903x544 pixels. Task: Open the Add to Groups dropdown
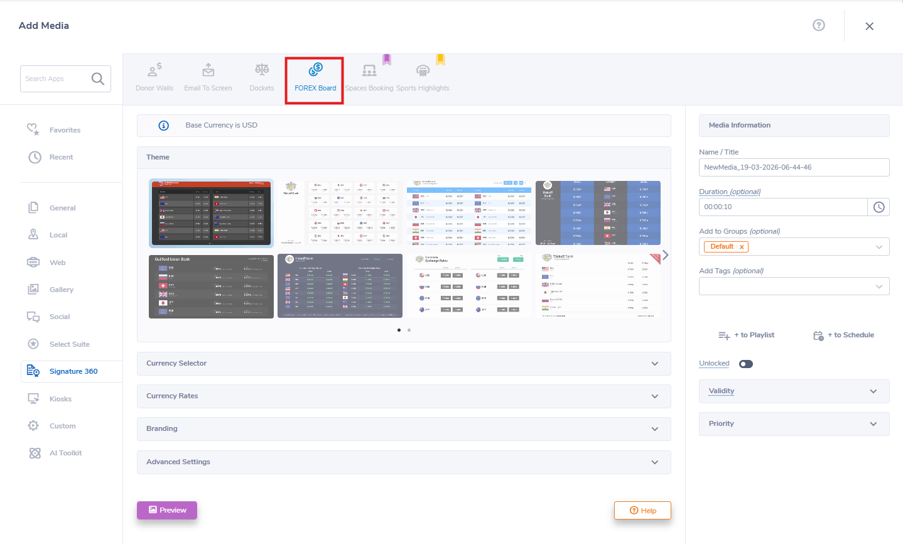[794, 247]
